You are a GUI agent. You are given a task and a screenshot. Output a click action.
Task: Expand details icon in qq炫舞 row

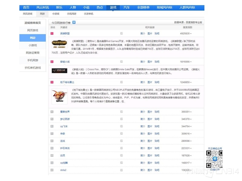click(122, 163)
